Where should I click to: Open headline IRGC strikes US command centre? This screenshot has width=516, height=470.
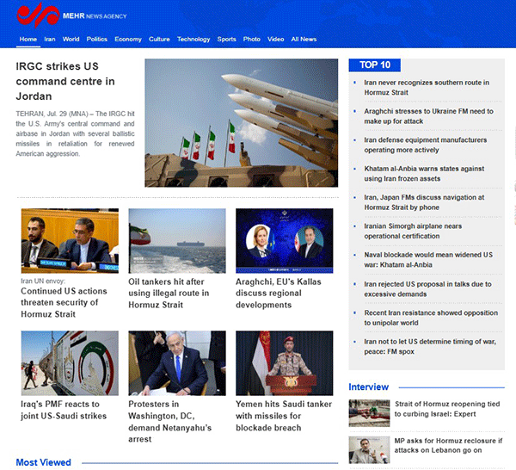[65, 81]
